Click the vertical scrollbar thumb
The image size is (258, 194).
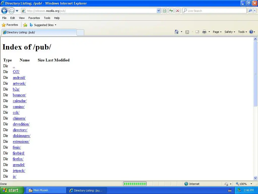click(x=255, y=74)
